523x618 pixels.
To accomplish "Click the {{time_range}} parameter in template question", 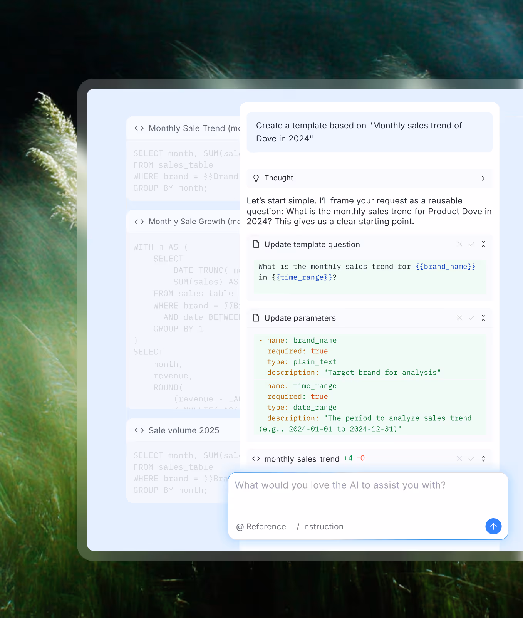I will pyautogui.click(x=302, y=277).
